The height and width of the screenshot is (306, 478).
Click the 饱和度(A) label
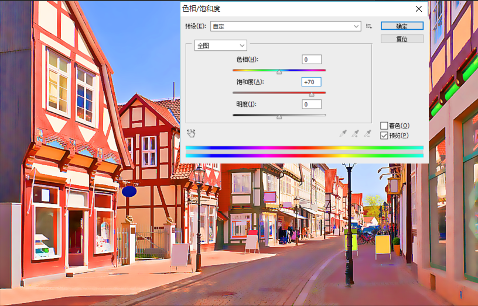pyautogui.click(x=250, y=82)
